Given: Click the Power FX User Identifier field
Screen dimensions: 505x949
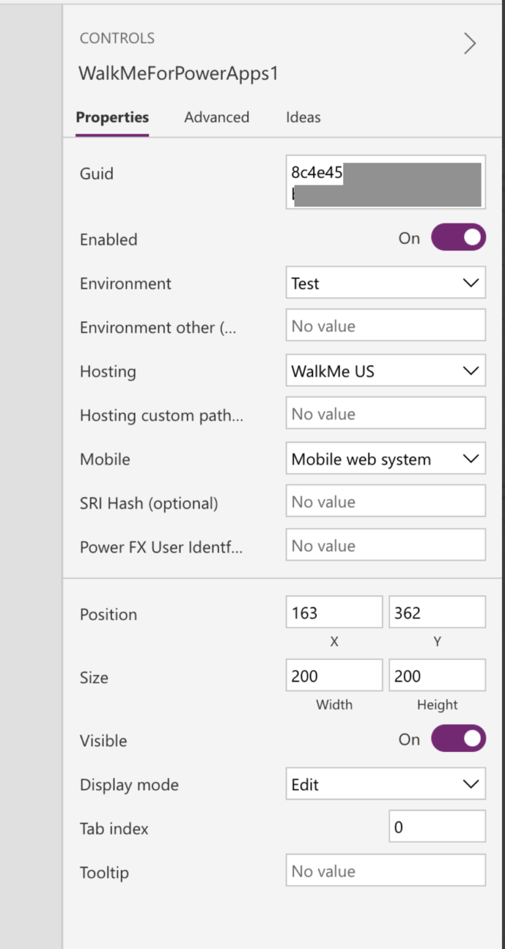Looking at the screenshot, I should coord(385,545).
